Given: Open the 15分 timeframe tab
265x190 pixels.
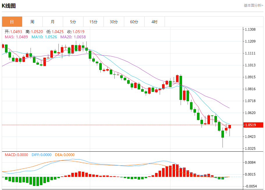Looking at the screenshot, I should click(93, 22).
